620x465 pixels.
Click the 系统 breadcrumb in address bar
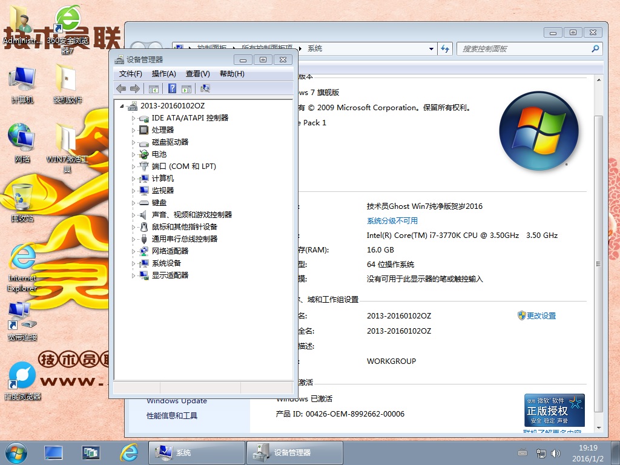[x=315, y=48]
